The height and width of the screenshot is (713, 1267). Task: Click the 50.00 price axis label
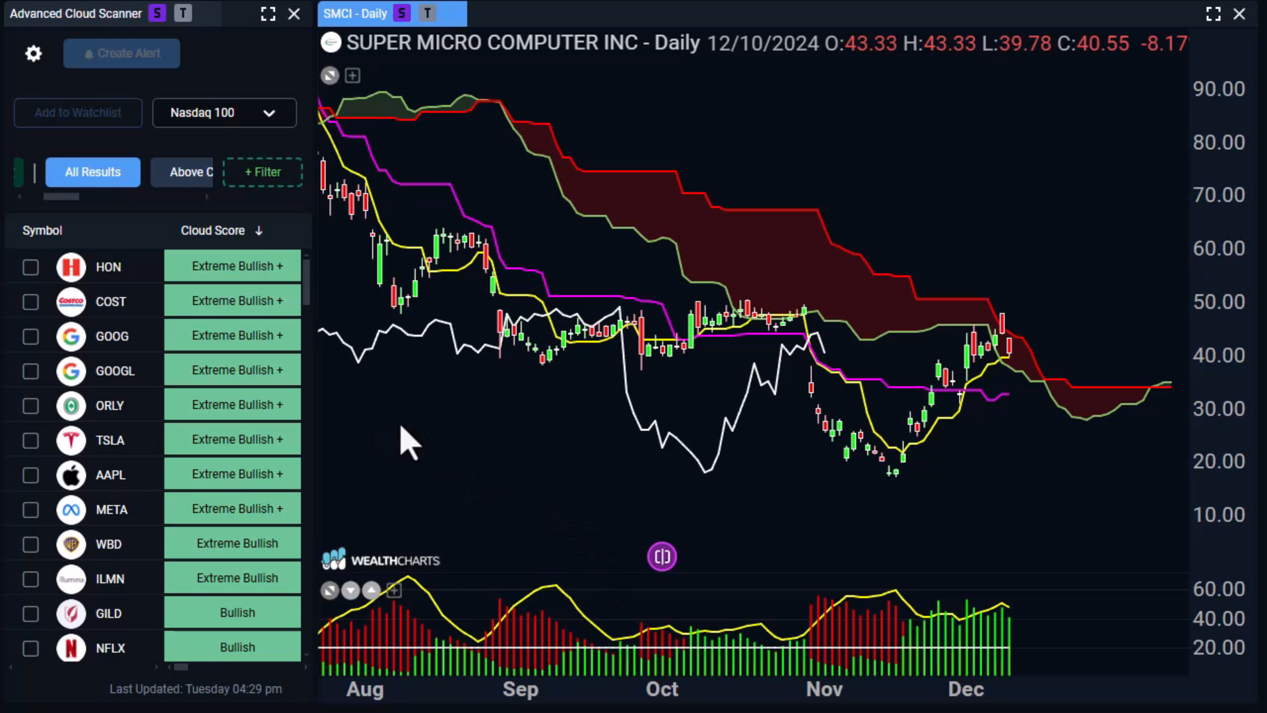(x=1219, y=302)
